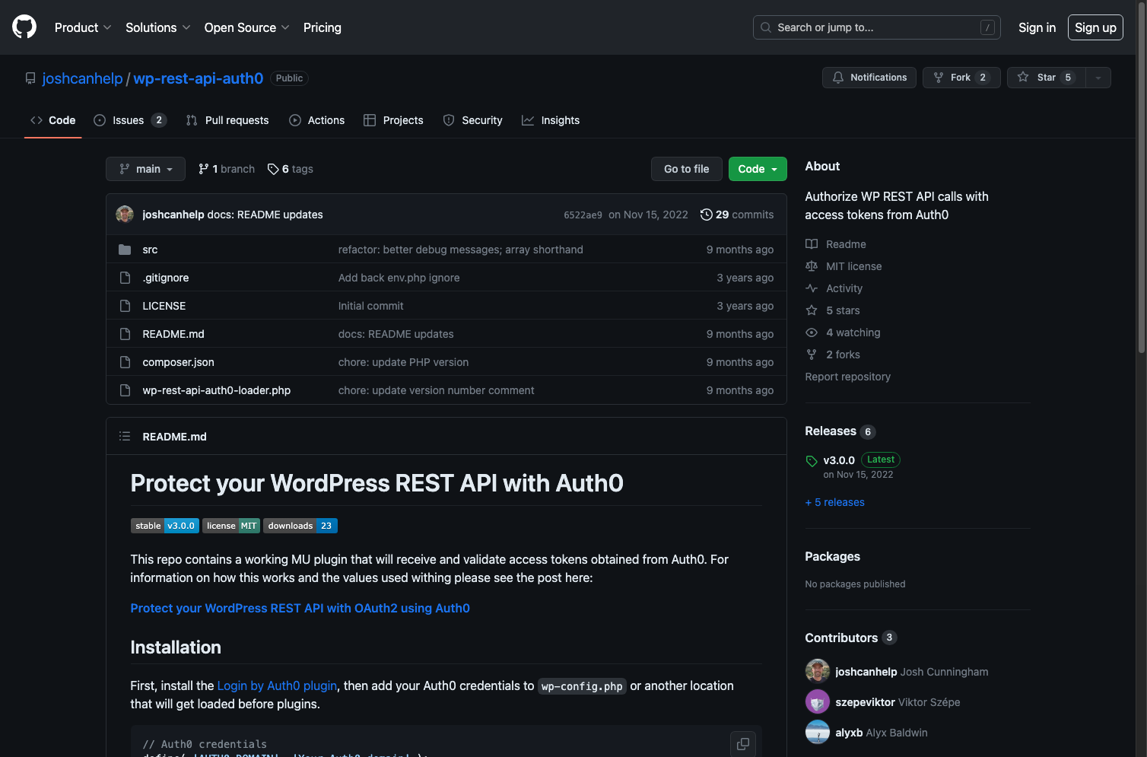Focus the Search or jump to field
The image size is (1147, 757).
pos(877,27)
